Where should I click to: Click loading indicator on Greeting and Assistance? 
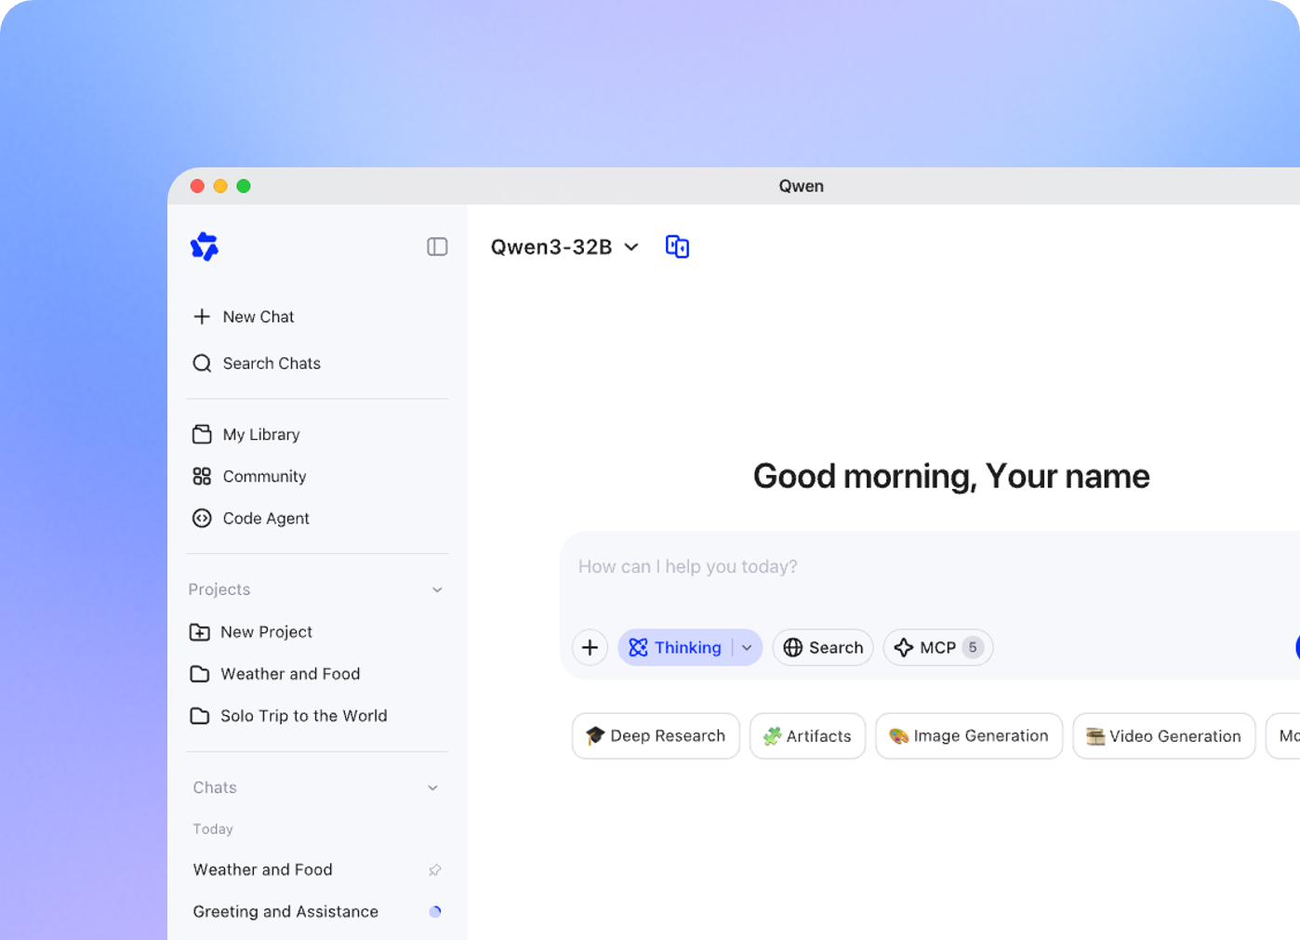(434, 911)
